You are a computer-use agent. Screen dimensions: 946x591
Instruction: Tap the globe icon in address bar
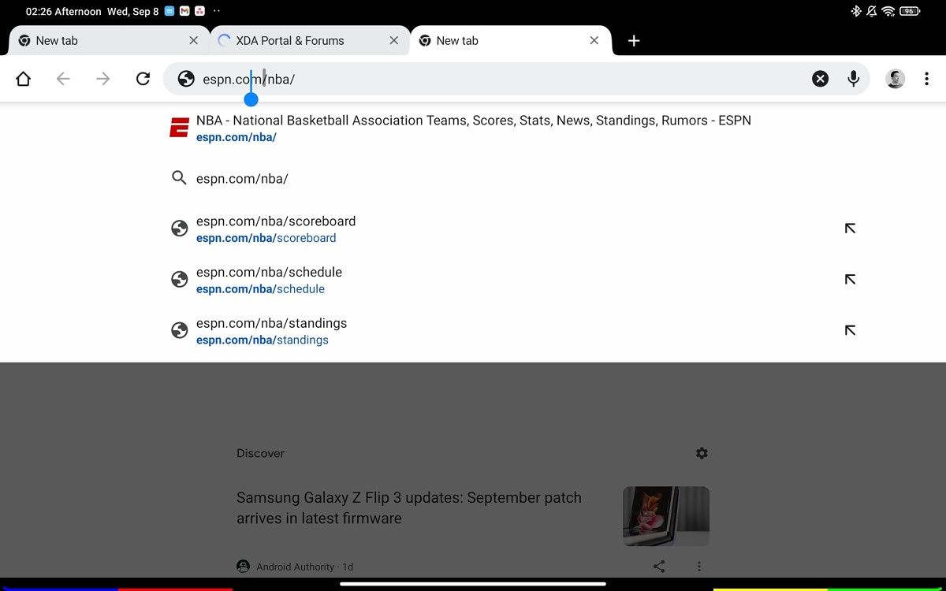point(186,79)
